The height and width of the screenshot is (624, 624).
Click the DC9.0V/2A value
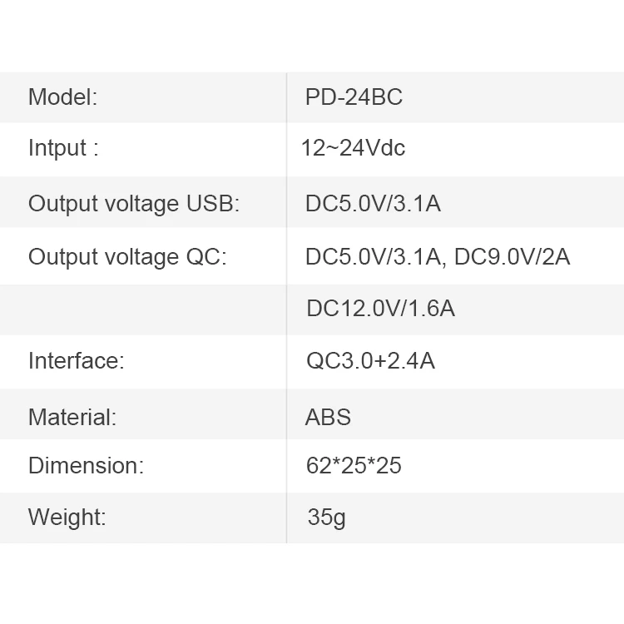(x=513, y=256)
